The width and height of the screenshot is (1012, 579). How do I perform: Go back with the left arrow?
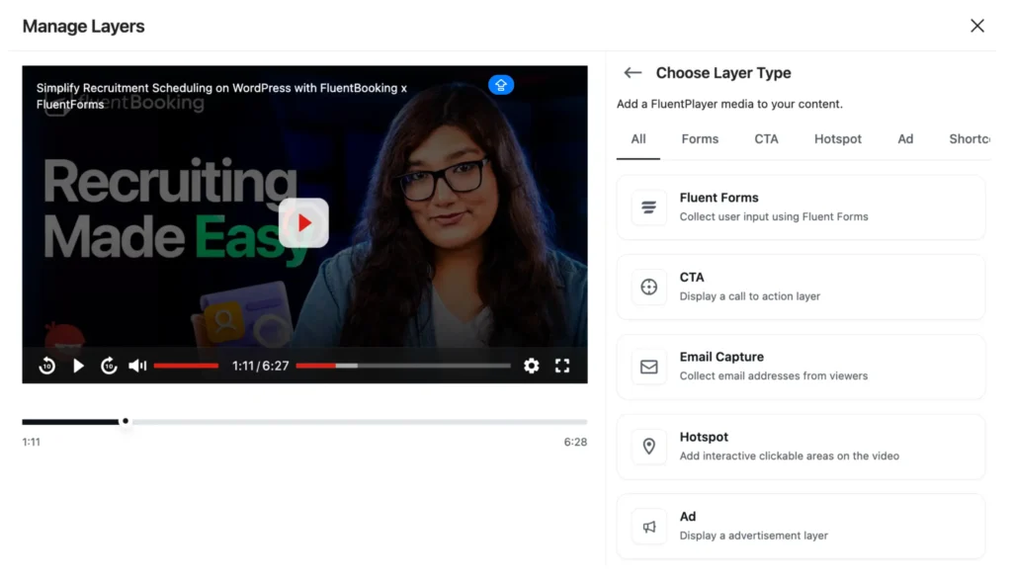(x=632, y=73)
